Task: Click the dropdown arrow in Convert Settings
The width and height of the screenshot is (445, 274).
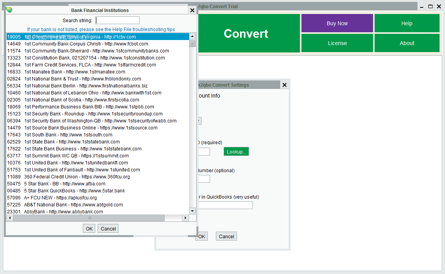Action: click(199, 121)
